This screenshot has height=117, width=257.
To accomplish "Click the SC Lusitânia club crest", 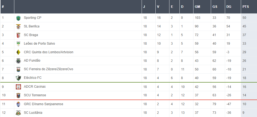I will [18, 113].
